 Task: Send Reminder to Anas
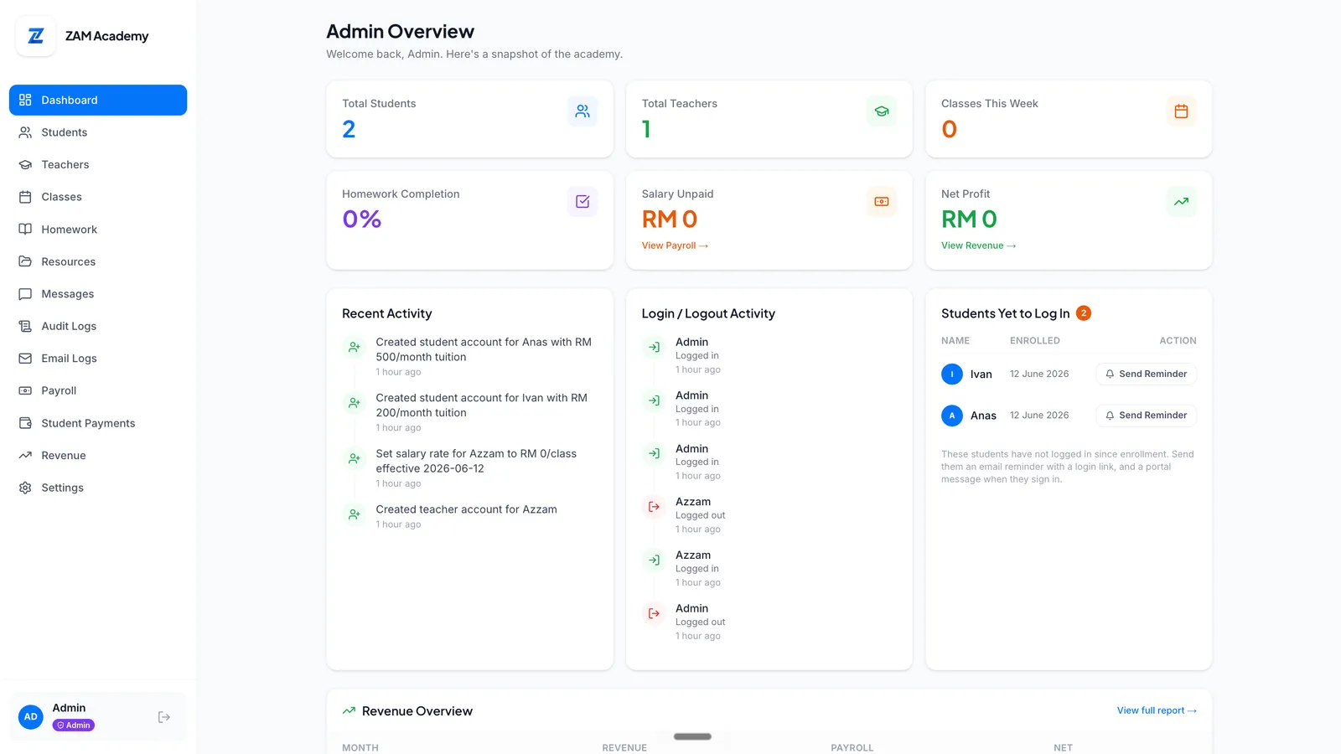[1146, 416]
